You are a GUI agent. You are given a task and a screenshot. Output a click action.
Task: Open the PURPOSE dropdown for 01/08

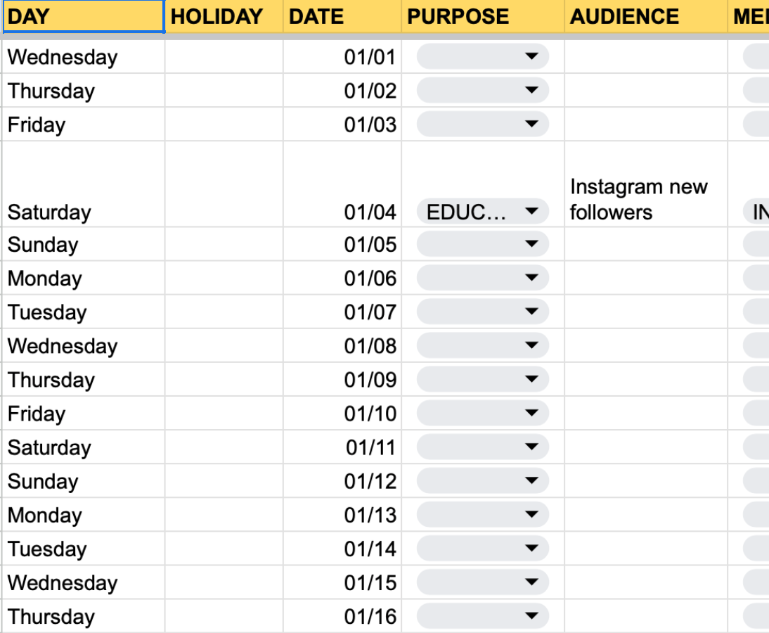click(483, 345)
